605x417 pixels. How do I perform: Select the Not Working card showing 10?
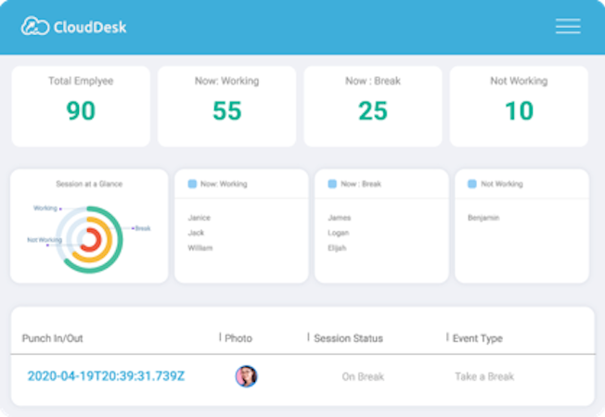point(519,107)
